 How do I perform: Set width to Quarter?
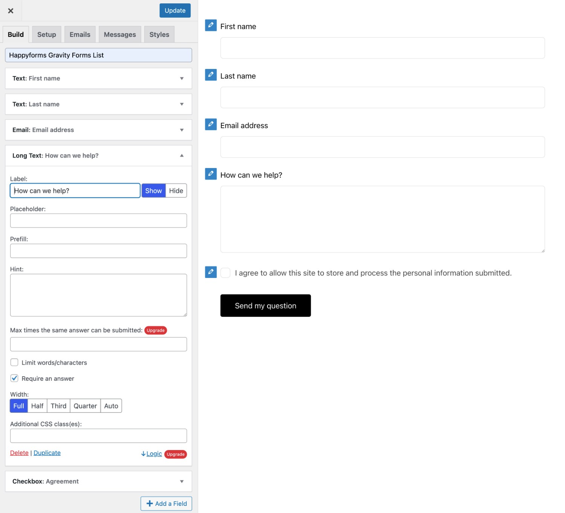(85, 406)
